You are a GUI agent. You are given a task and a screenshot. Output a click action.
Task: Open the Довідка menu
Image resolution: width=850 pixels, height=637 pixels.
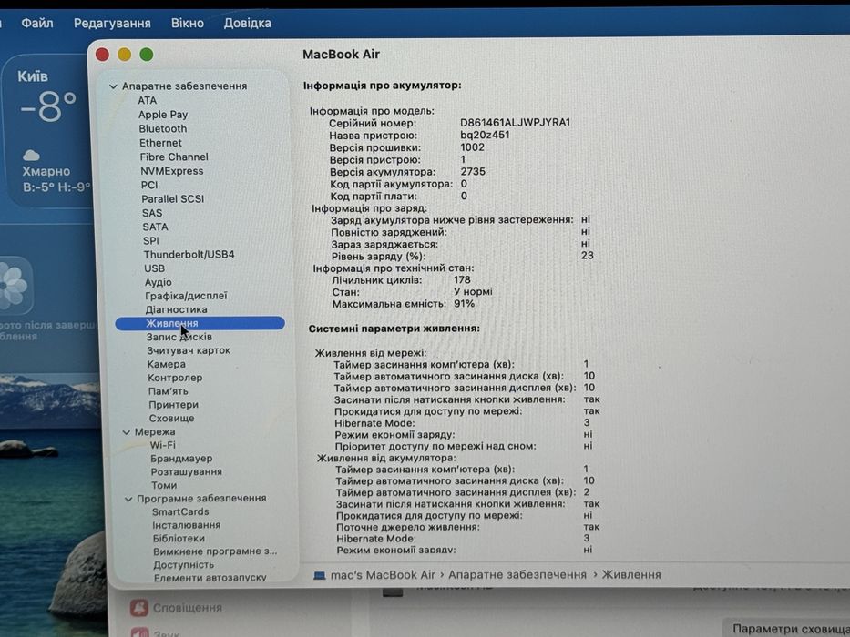pyautogui.click(x=247, y=24)
